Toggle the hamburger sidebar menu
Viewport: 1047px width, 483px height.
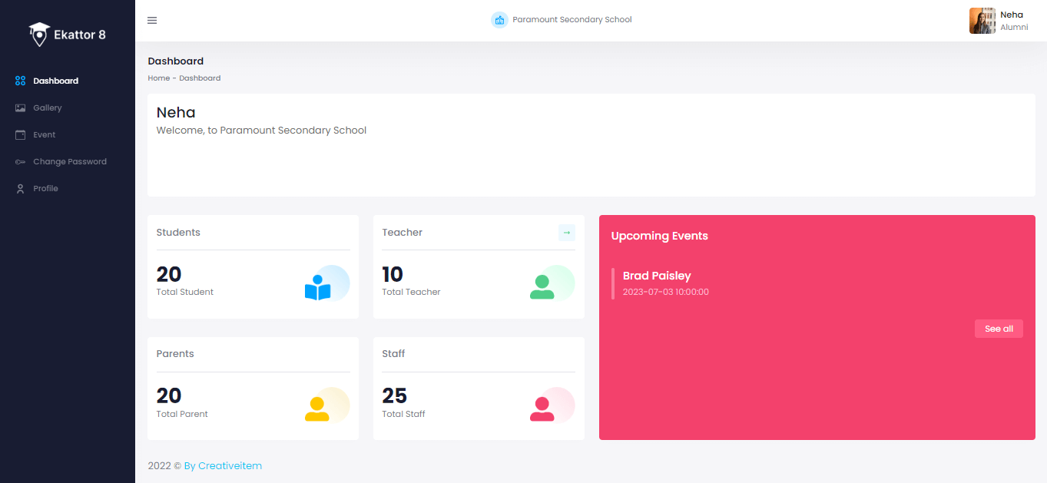point(152,20)
